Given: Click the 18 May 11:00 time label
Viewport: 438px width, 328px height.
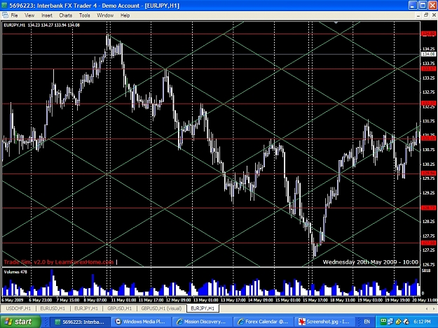Looking at the screenshot, I should click(343, 300).
